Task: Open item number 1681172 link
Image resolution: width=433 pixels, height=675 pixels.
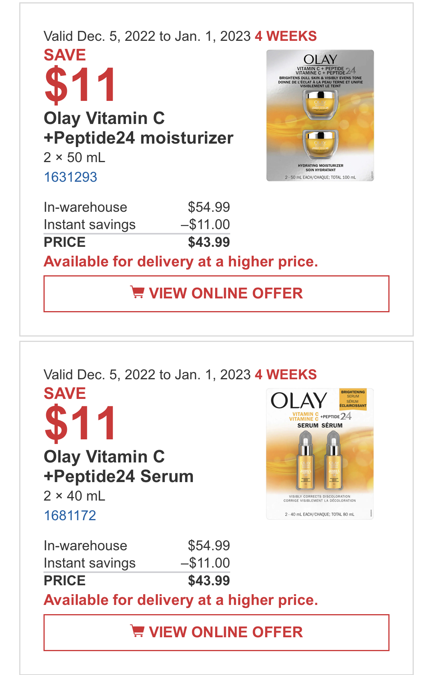Action: (70, 516)
